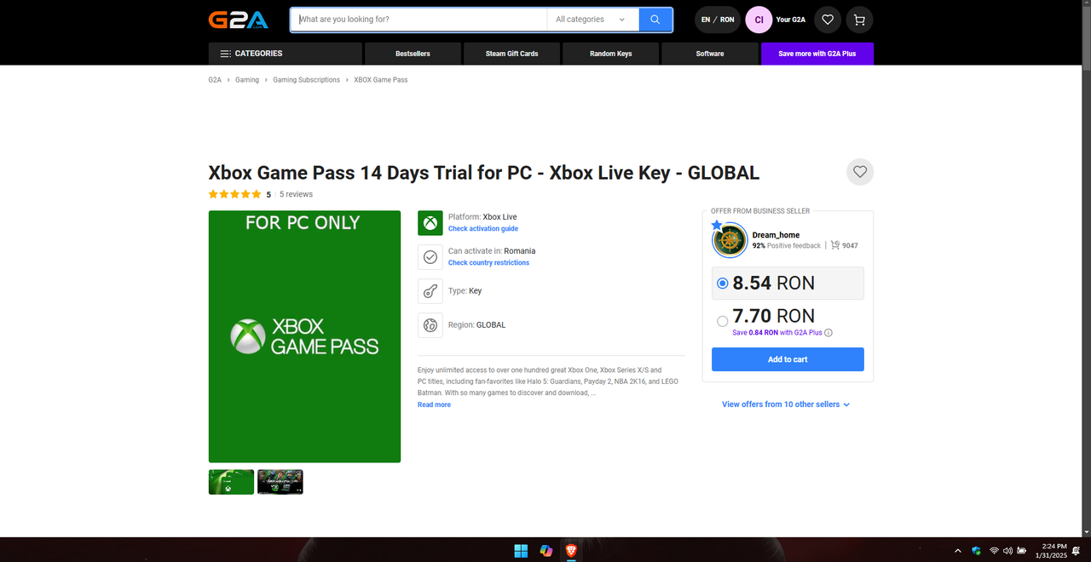
Task: Open the volume control in system tray
Action: [x=1008, y=551]
